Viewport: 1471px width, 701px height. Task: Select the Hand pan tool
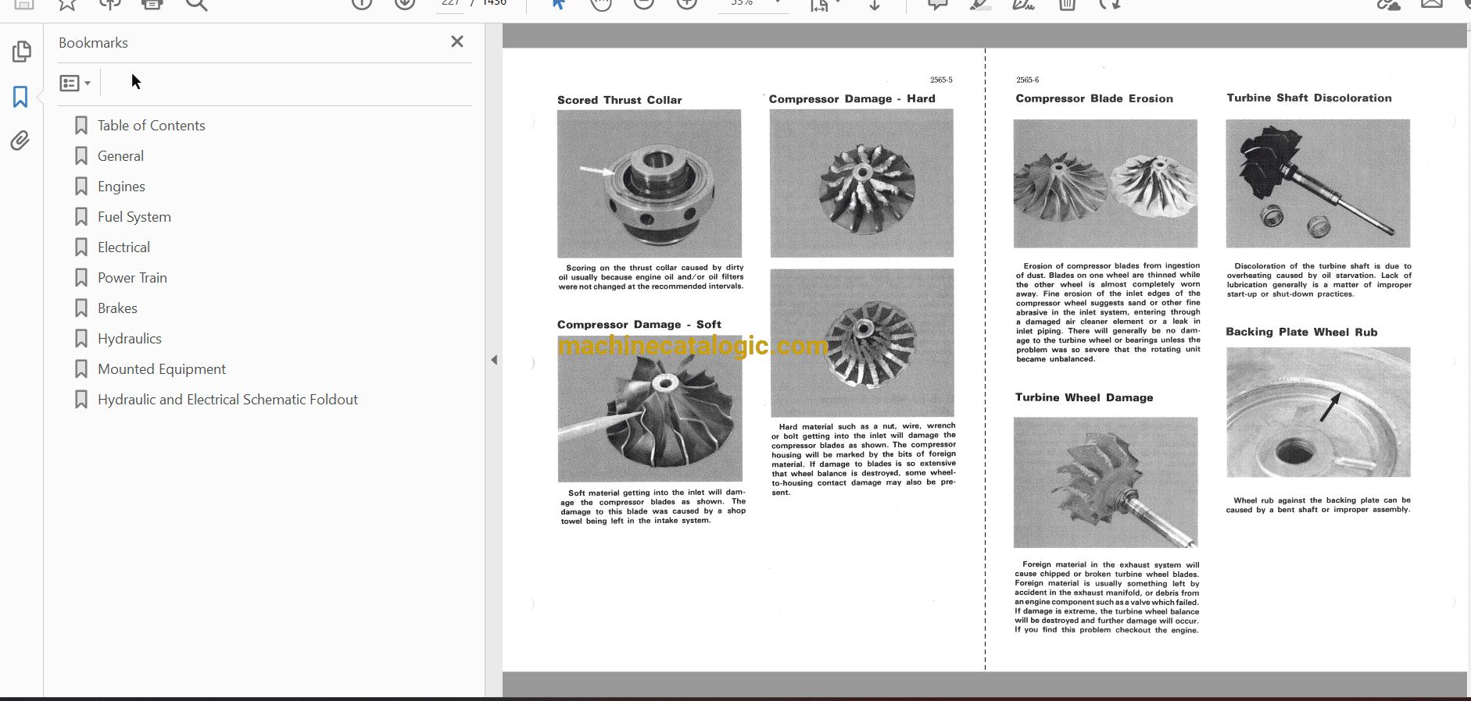point(600,5)
